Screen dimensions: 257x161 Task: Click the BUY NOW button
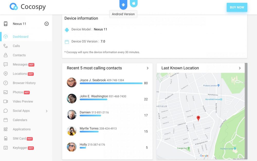[237, 7]
